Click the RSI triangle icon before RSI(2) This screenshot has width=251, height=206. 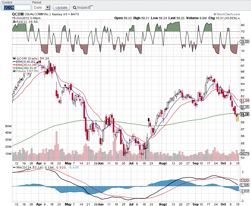(14, 22)
